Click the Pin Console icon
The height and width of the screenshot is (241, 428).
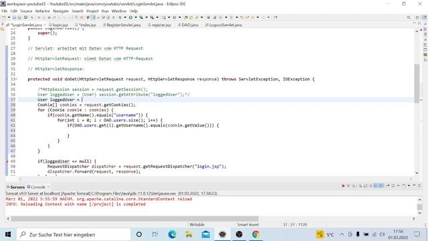pos(388,186)
